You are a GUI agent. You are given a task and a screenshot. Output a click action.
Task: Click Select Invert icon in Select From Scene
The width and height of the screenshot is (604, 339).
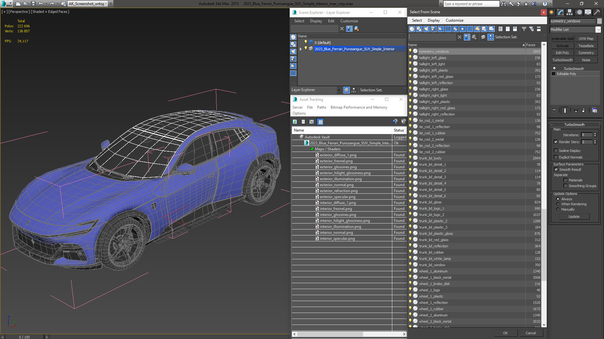(x=515, y=29)
